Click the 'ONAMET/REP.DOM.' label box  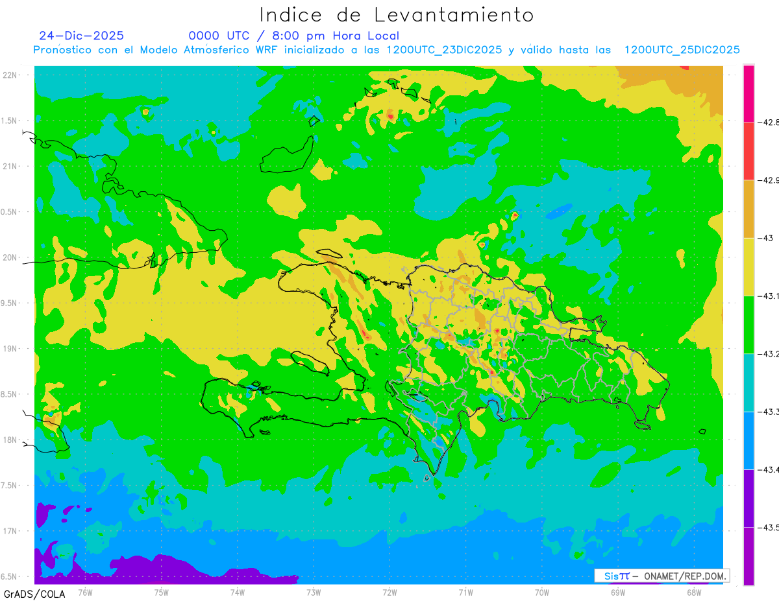(x=662, y=576)
